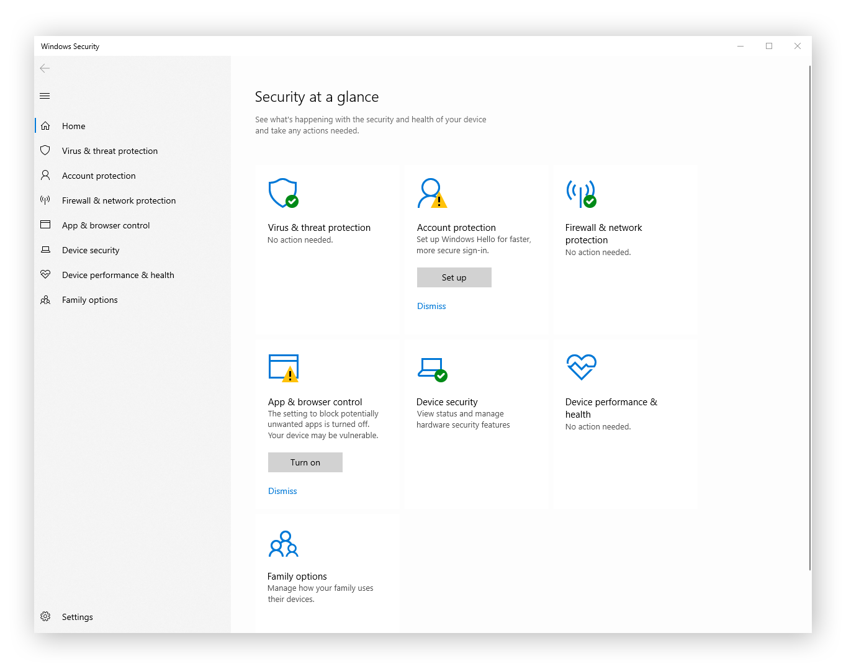
Task: Select the Virus & threat protection shield icon in sidebar
Action: point(45,150)
